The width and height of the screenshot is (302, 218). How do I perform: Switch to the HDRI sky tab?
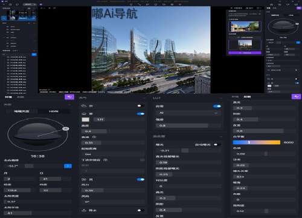(54, 111)
